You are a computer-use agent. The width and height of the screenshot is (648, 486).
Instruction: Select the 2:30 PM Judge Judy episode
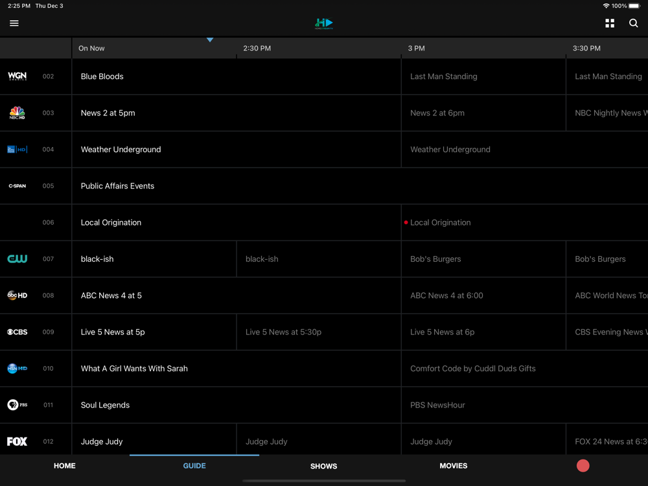point(319,439)
